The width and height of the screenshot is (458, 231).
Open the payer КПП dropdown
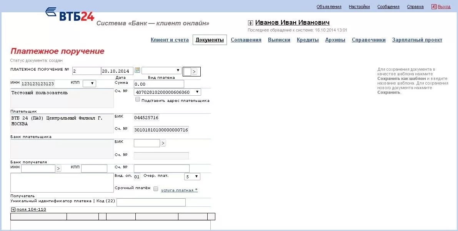coord(89,83)
